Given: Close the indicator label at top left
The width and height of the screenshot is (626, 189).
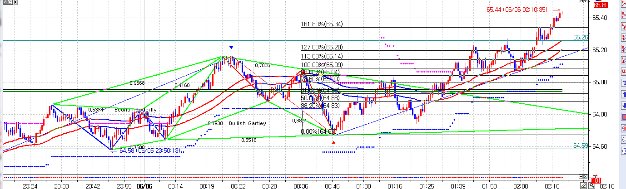Looking at the screenshot, I should pyautogui.click(x=15, y=2).
